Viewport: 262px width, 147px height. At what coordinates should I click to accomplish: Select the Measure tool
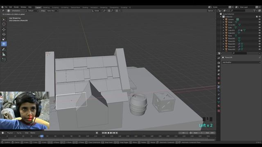4,54
